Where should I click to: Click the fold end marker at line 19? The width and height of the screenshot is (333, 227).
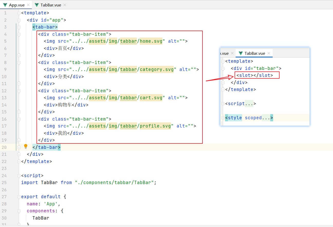tap(19, 140)
